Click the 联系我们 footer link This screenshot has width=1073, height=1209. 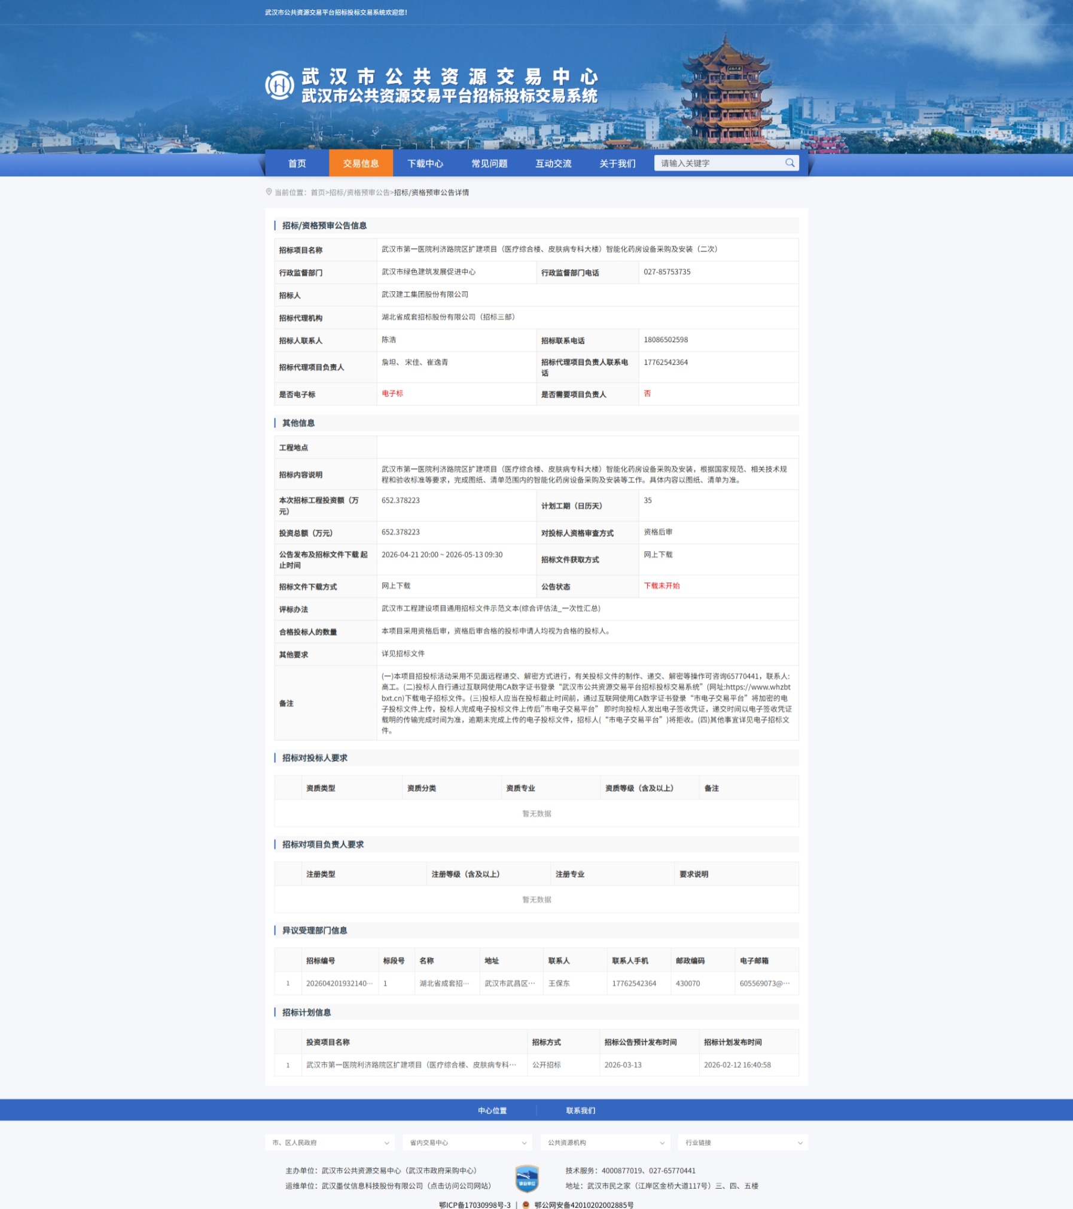pos(581,1110)
